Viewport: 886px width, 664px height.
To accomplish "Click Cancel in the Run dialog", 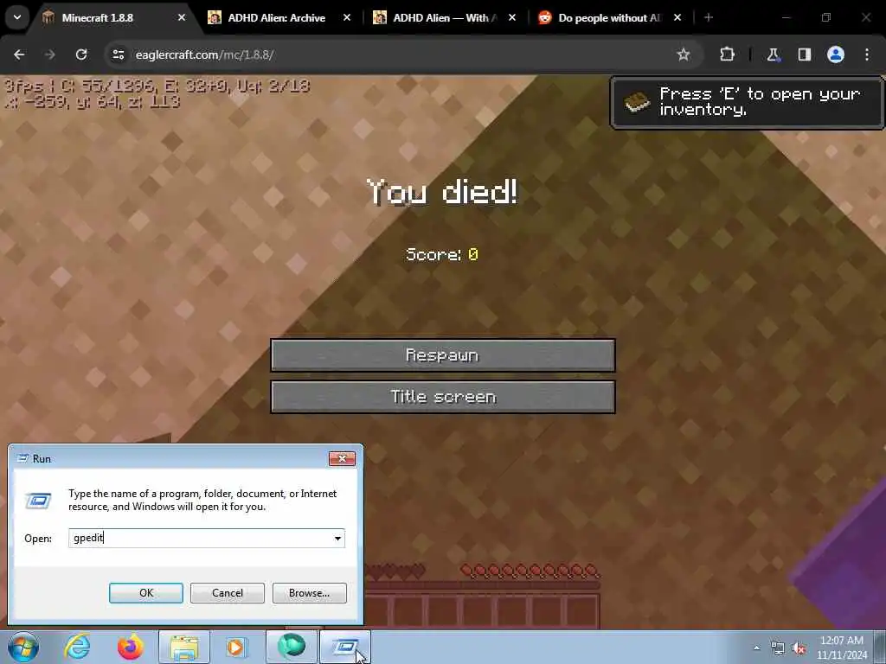I will pos(228,593).
